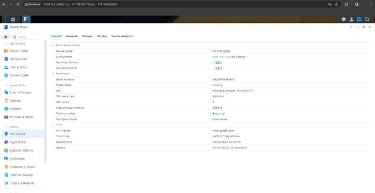375x193 pixels.
Task: Click the Control Panel taskbar icon
Action: [26, 19]
